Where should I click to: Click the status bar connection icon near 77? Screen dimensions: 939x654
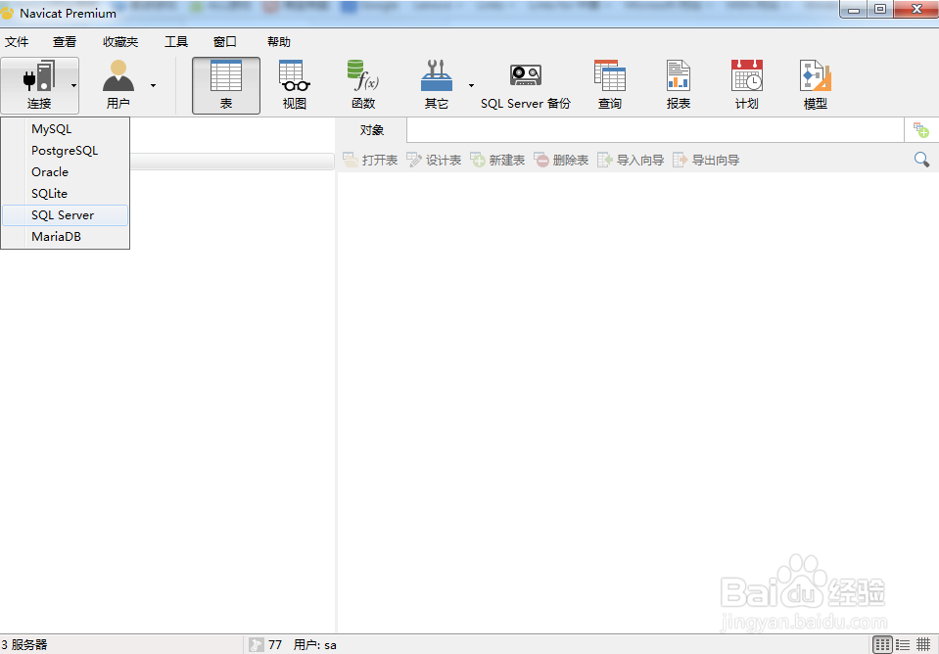(257, 645)
